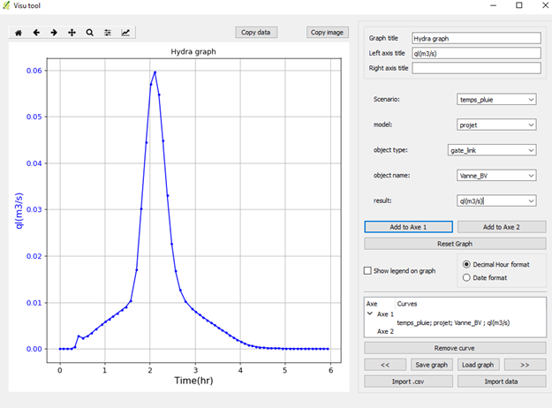
Task: Activate zoom to rectangle tool
Action: click(90, 33)
